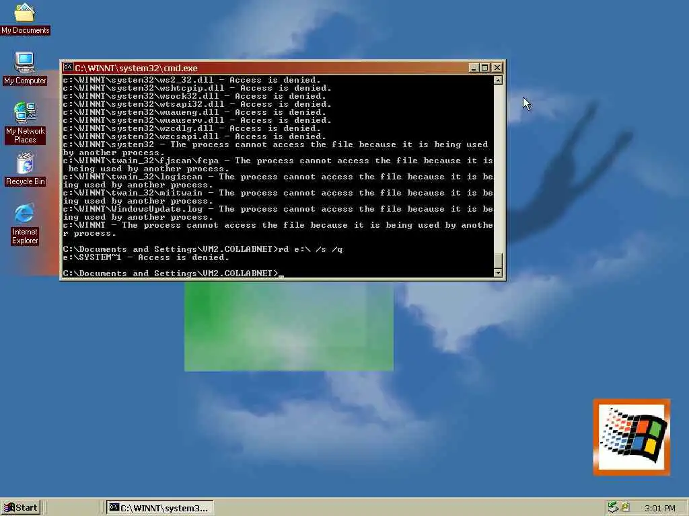
Task: Select the Recycle Bin icon
Action: pos(25,169)
